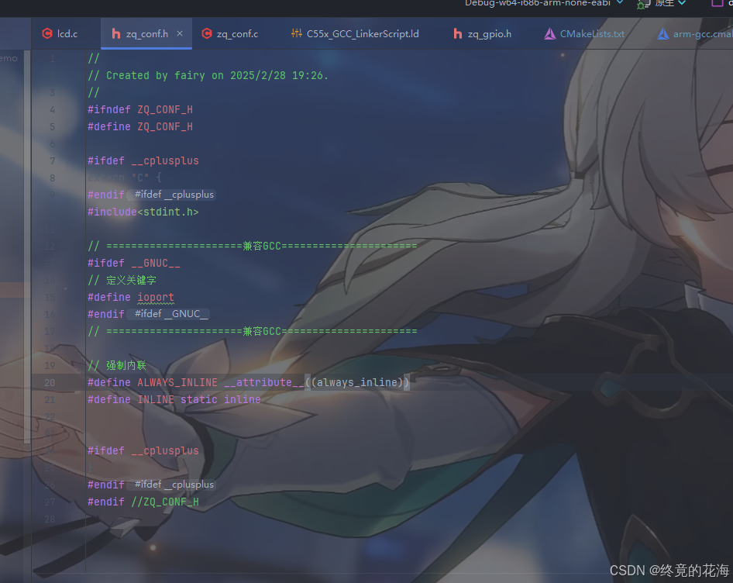The image size is (733, 583).
Task: Click the "#ifdef __GNUC__" directive line
Action: tap(134, 263)
